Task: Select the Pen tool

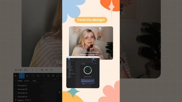Action: coord(39,76)
